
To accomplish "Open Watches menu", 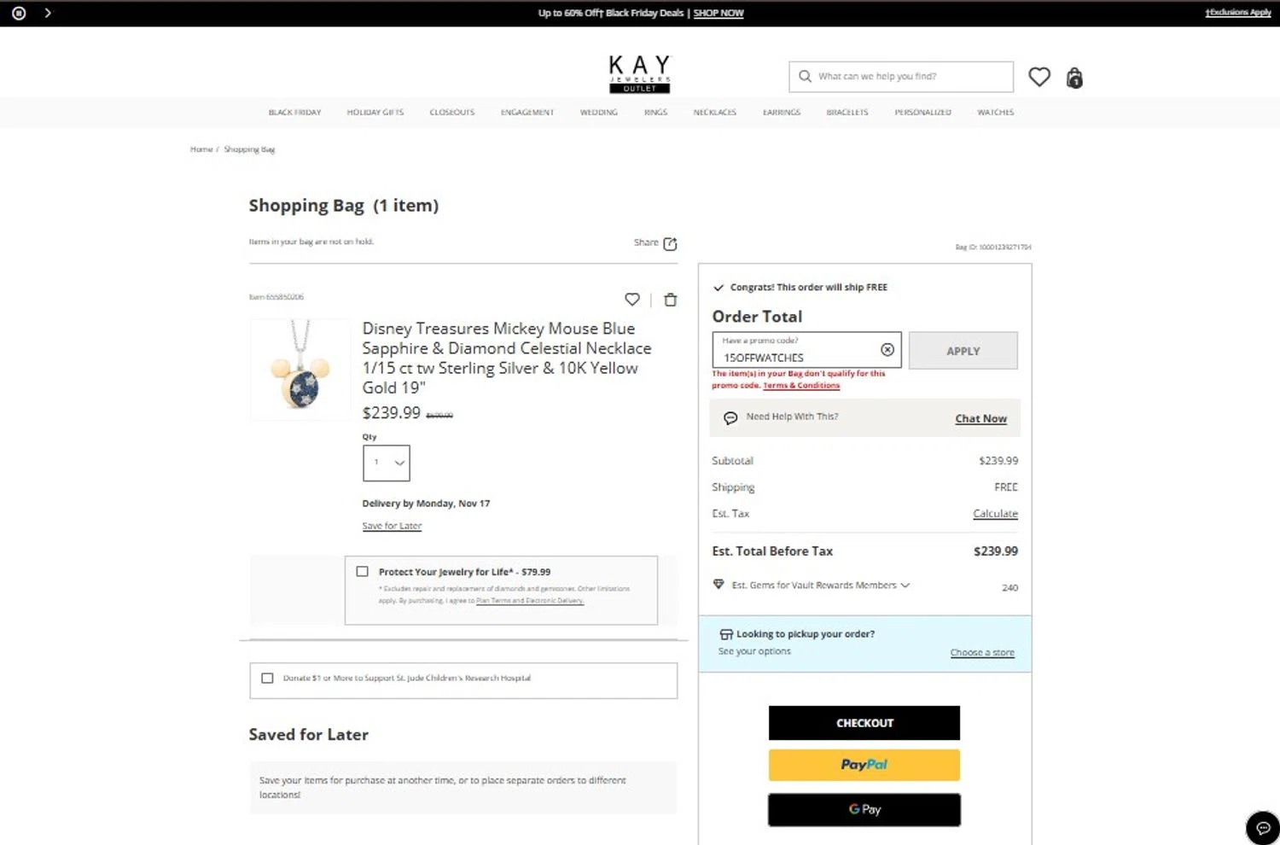I will (996, 112).
